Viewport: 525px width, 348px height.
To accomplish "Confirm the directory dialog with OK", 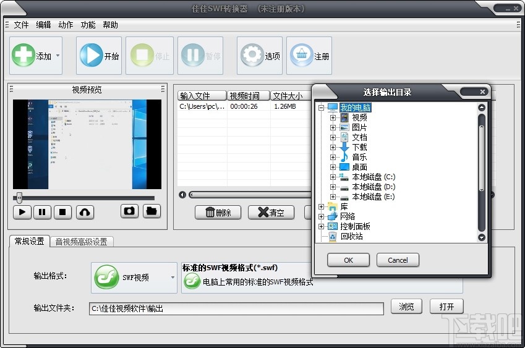I will click(348, 260).
